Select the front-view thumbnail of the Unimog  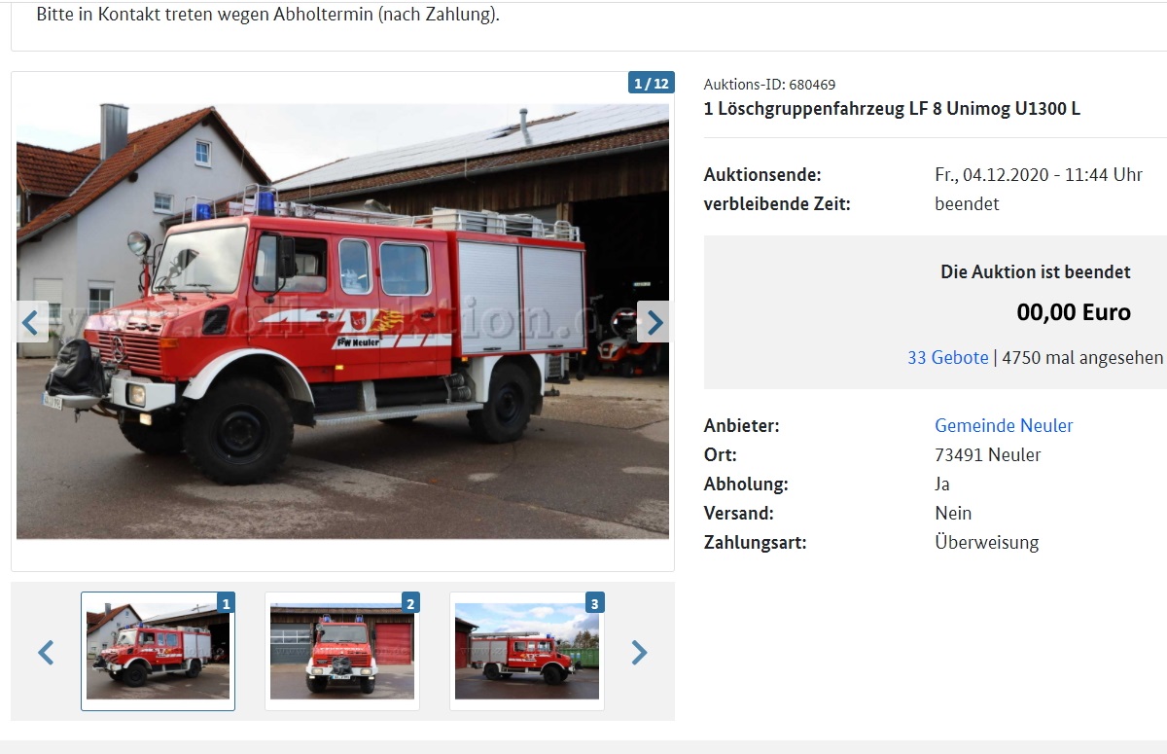coord(342,651)
